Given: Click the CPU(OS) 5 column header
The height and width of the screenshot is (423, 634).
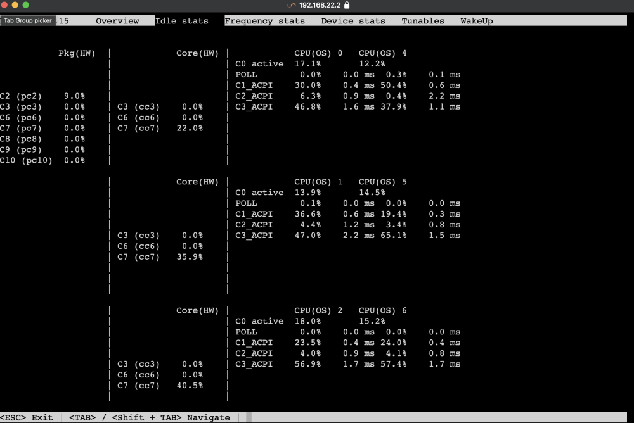Looking at the screenshot, I should click(382, 182).
